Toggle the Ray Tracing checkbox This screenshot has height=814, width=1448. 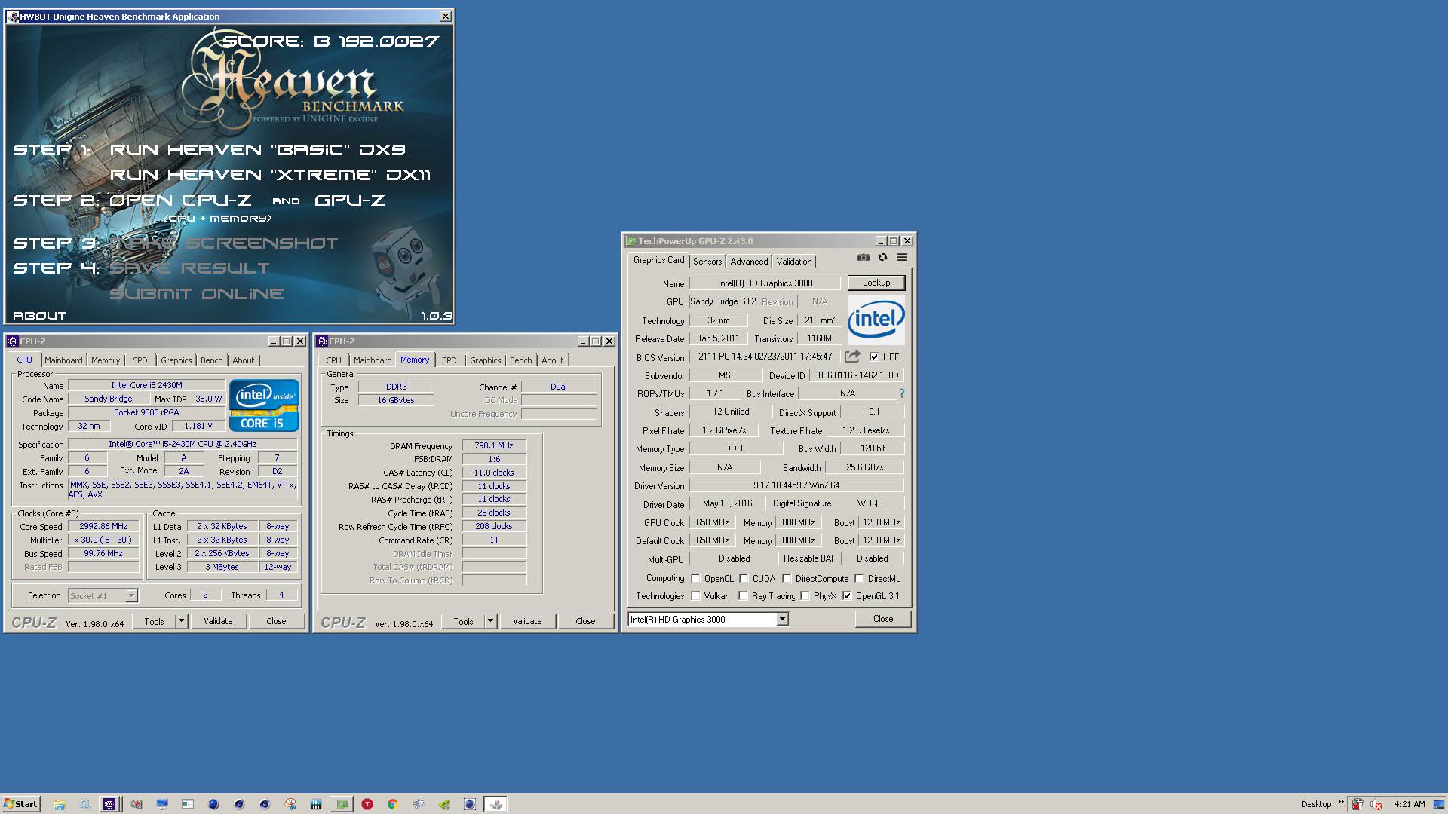tap(743, 595)
